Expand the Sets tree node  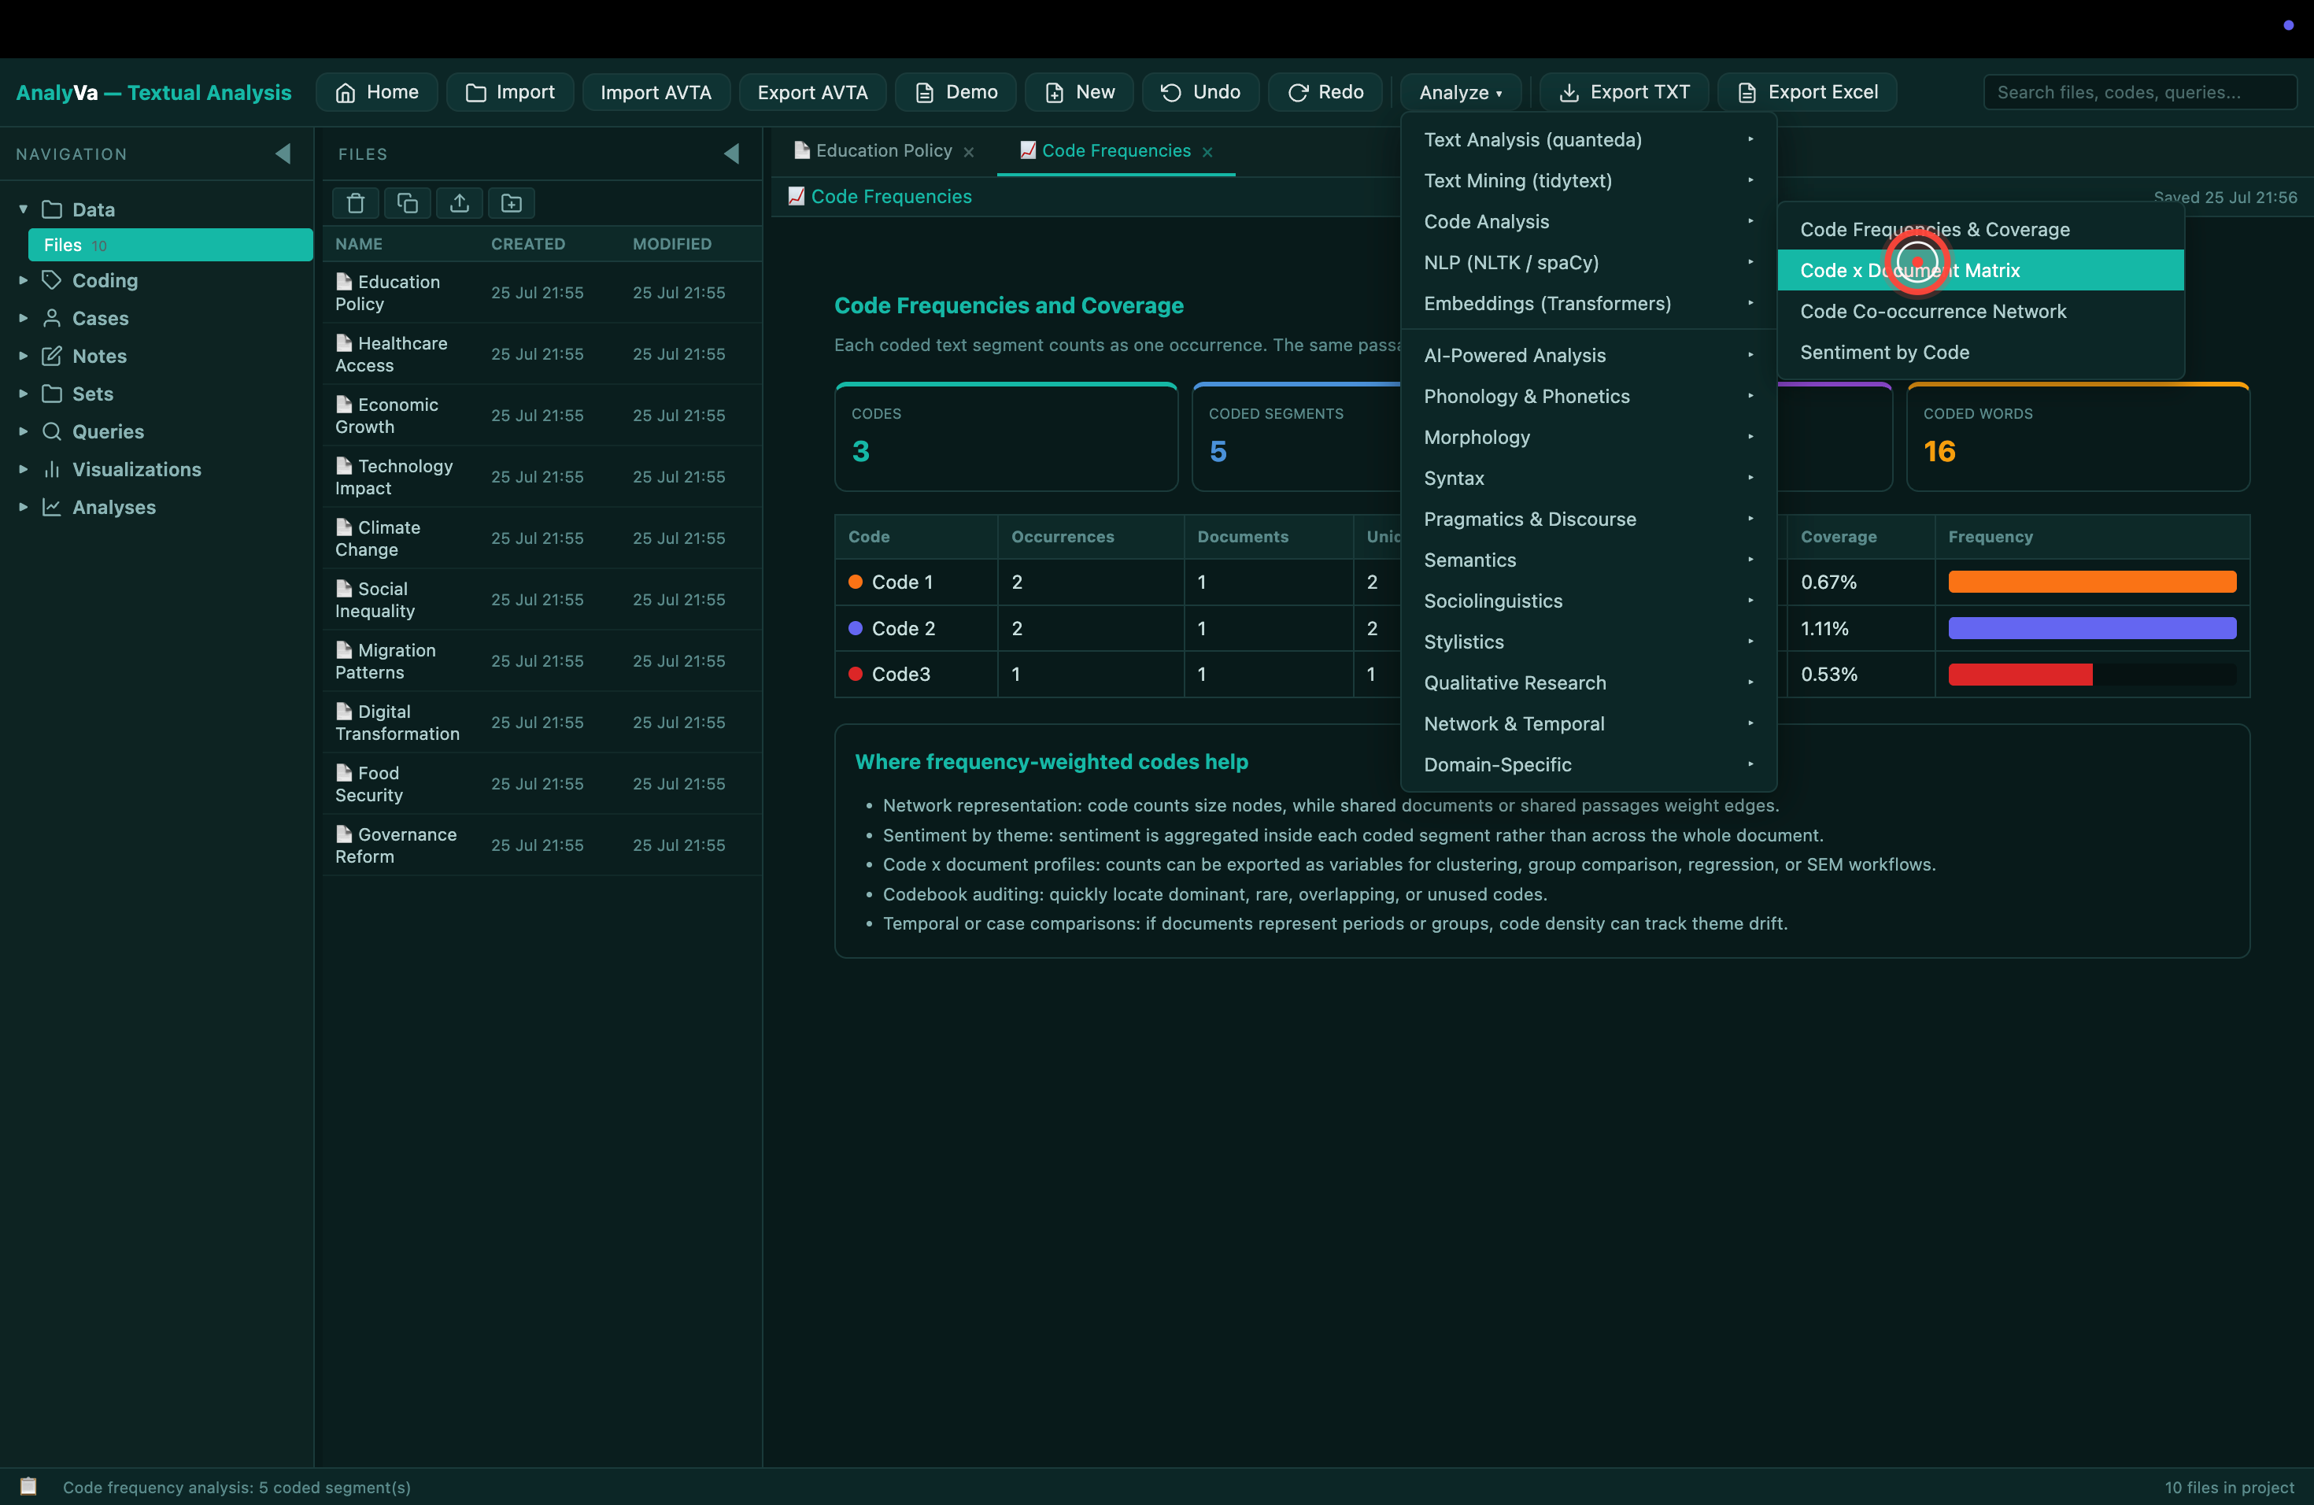point(24,394)
